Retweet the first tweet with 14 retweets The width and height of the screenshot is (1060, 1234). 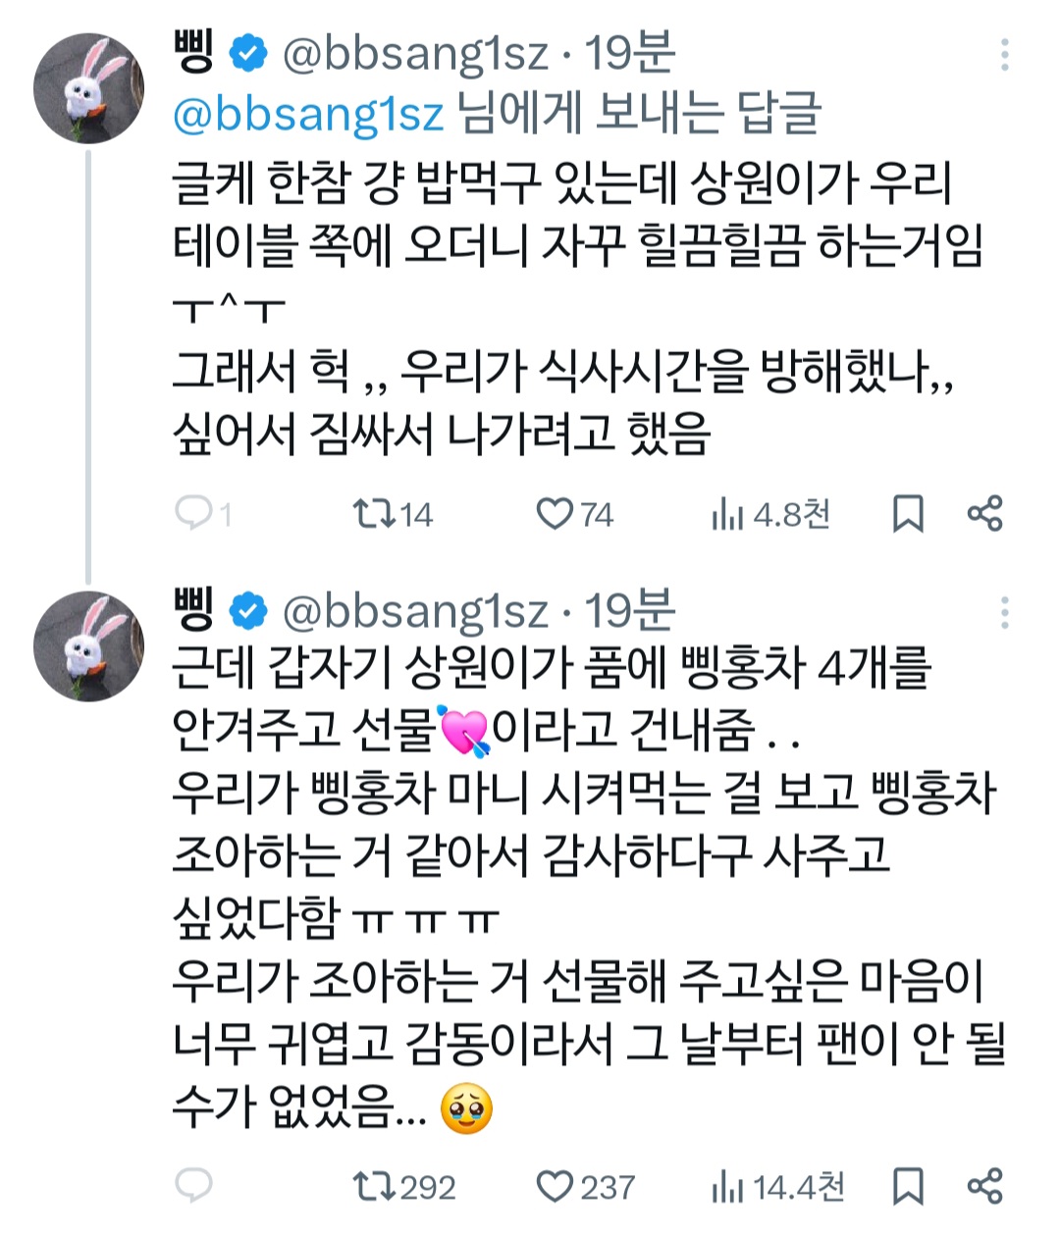(374, 513)
